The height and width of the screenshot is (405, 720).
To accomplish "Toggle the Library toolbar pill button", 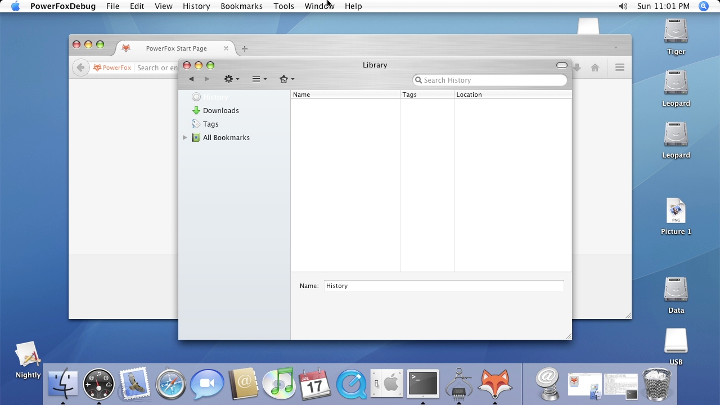I will [561, 65].
